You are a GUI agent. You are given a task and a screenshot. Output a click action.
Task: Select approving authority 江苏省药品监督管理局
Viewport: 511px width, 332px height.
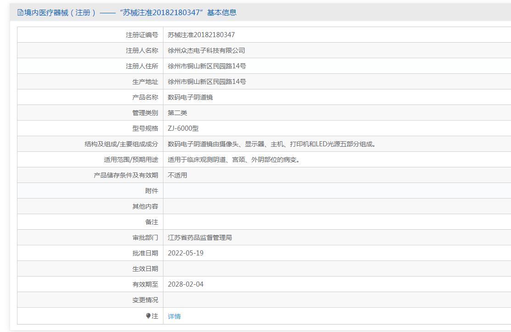pos(200,238)
